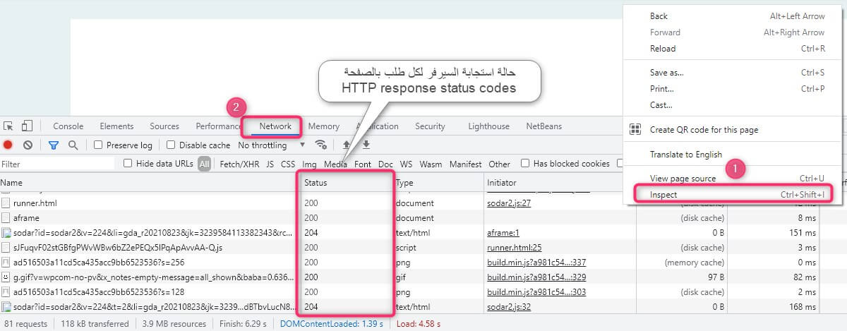
Task: Switch to the Console tab
Action: [68, 126]
